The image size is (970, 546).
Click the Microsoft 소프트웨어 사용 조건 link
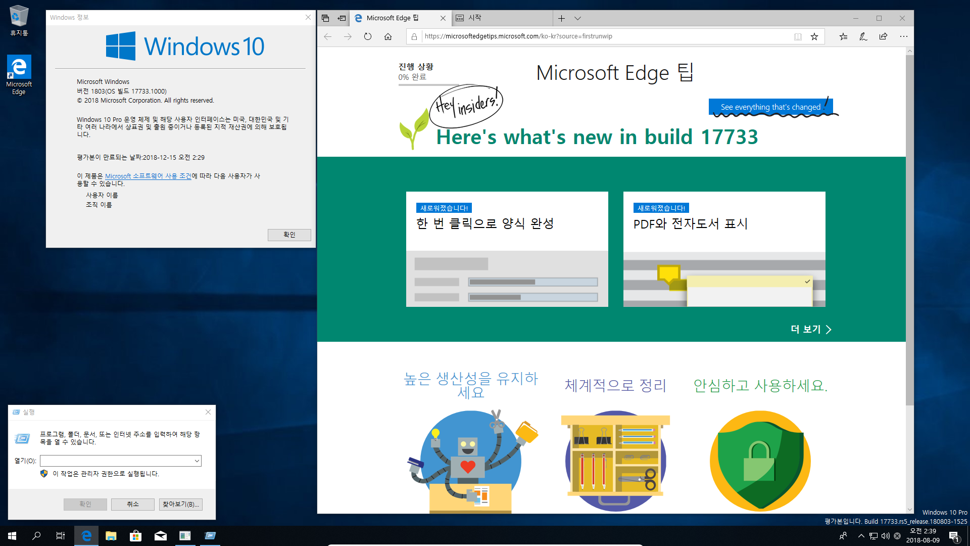click(148, 175)
